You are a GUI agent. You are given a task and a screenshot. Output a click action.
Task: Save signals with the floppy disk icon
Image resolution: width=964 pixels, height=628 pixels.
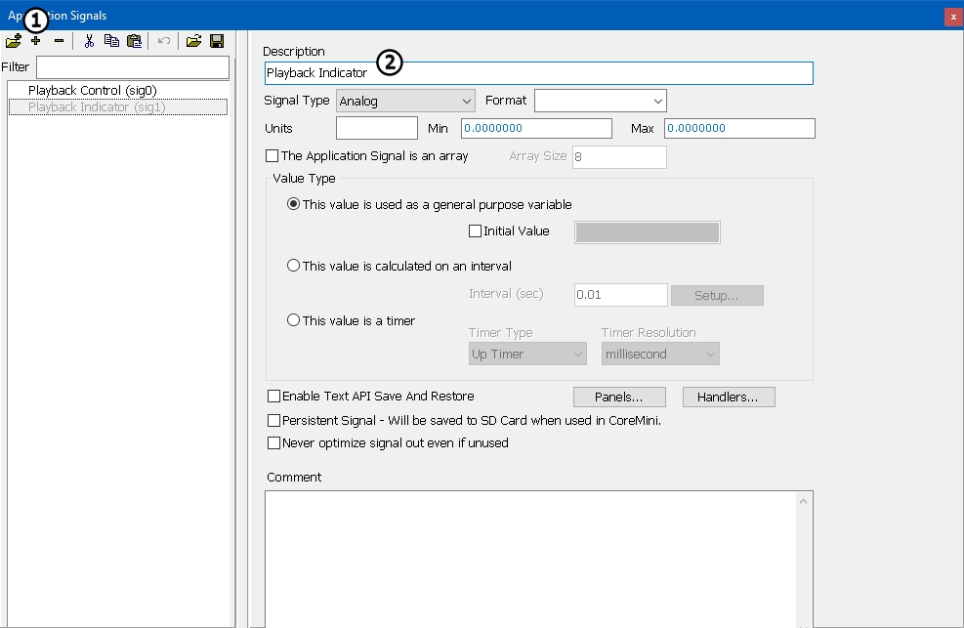tap(217, 41)
